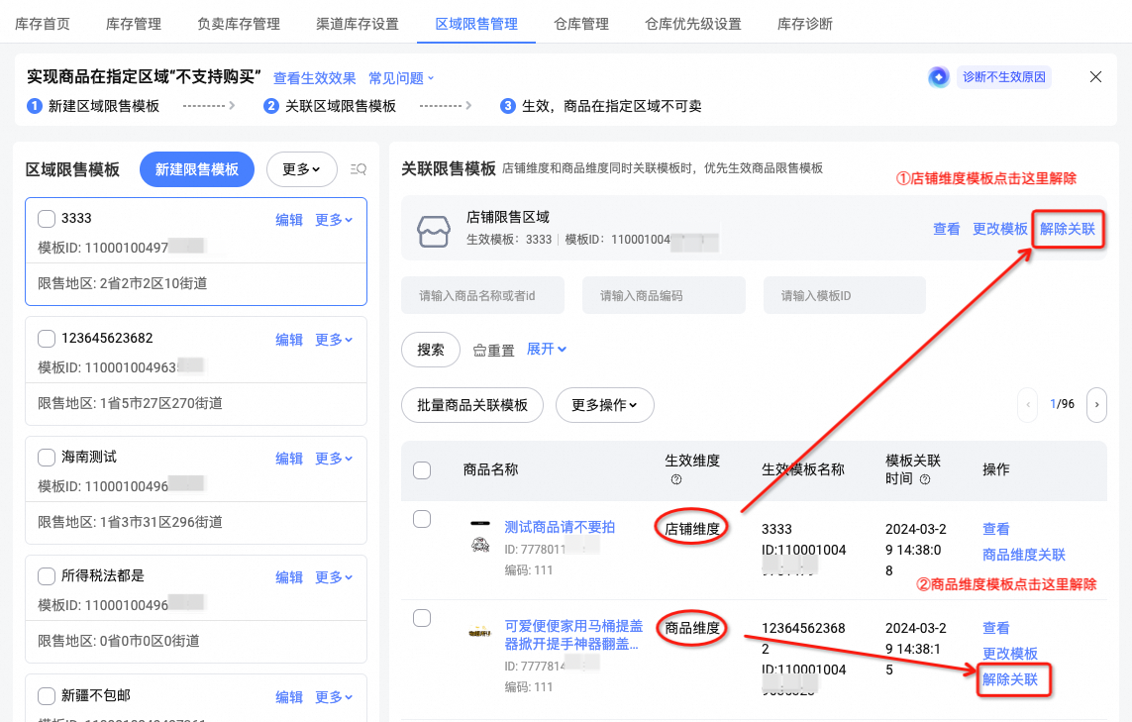Viewport: 1132px width, 722px height.
Task: Check the box for template 3333
Action: click(x=47, y=219)
